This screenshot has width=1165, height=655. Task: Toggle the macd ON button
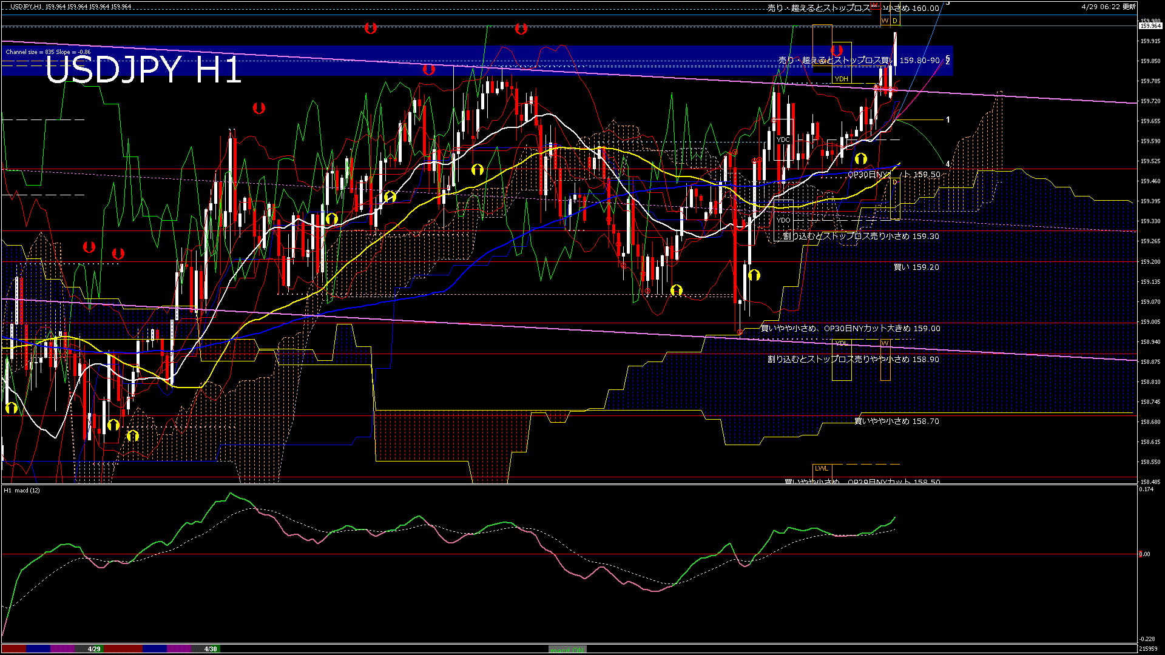[567, 649]
